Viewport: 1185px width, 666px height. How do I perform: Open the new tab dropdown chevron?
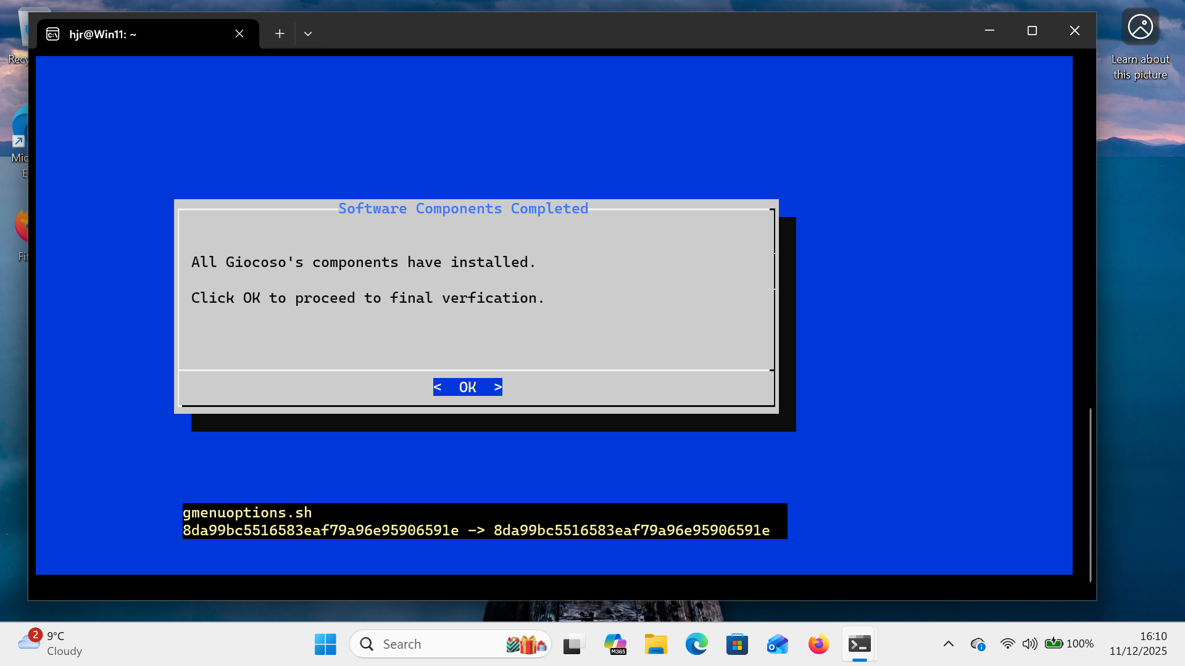[309, 33]
